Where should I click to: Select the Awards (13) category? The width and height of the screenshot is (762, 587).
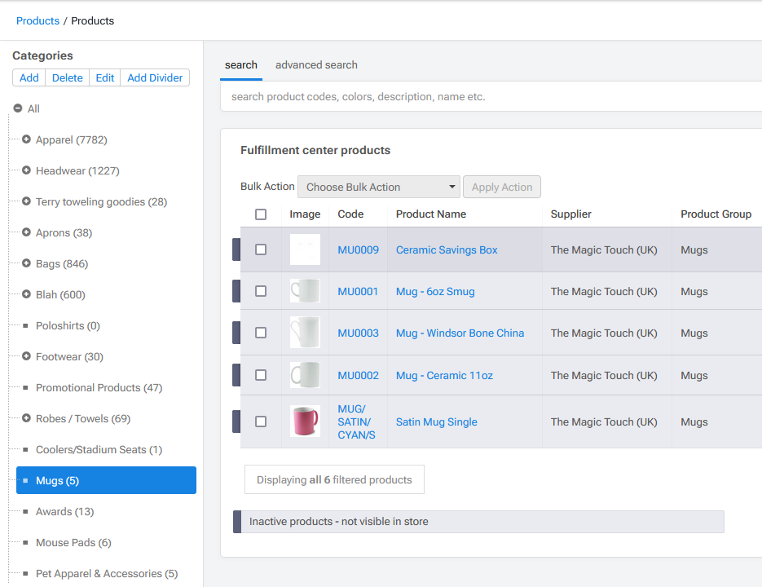[64, 512]
